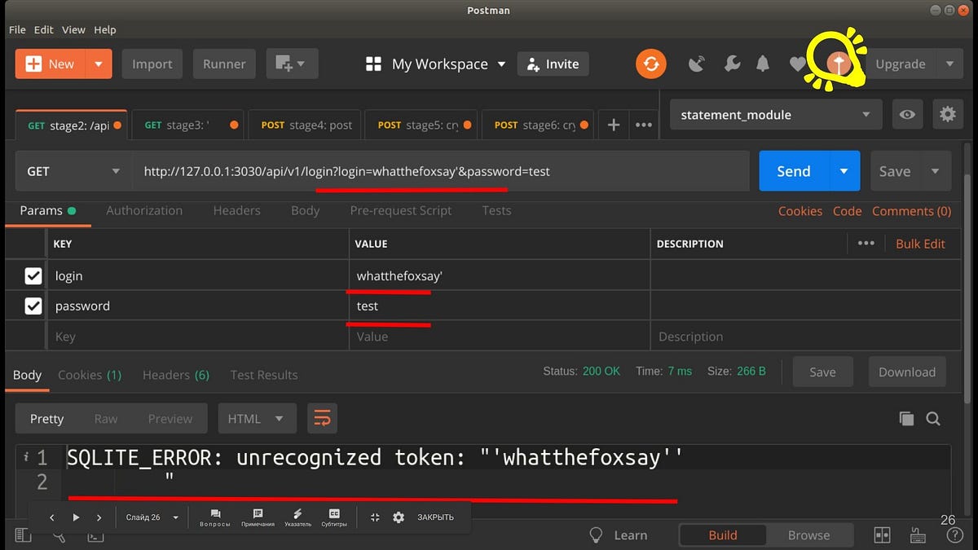Click the environment quick look eye icon
Viewport: 978px width, 550px height.
(x=907, y=115)
